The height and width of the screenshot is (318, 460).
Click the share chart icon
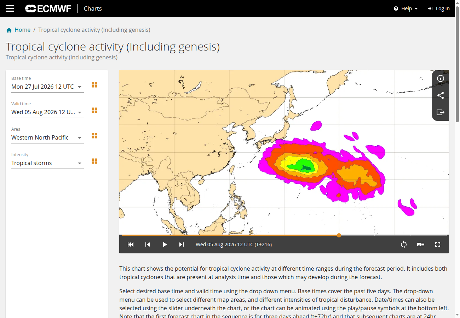click(x=441, y=95)
